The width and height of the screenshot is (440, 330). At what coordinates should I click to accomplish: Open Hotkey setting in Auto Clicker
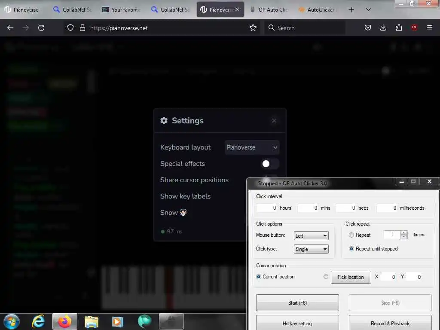point(297,323)
